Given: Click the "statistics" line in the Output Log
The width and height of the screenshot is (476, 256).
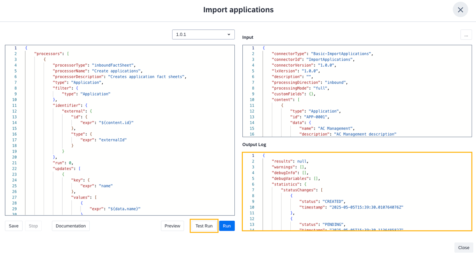Looking at the screenshot, I should click(289, 184).
